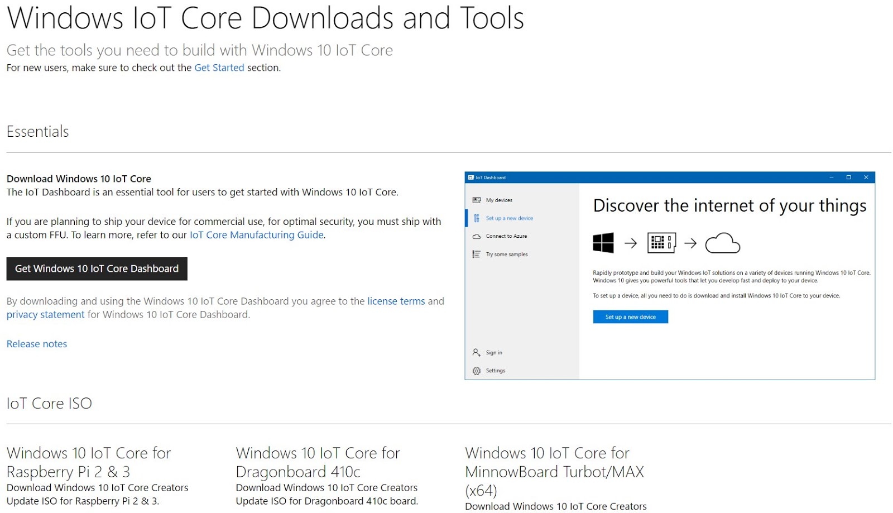The width and height of the screenshot is (893, 513).
Task: Open Connect to Azure sidebar entry
Action: (x=506, y=236)
